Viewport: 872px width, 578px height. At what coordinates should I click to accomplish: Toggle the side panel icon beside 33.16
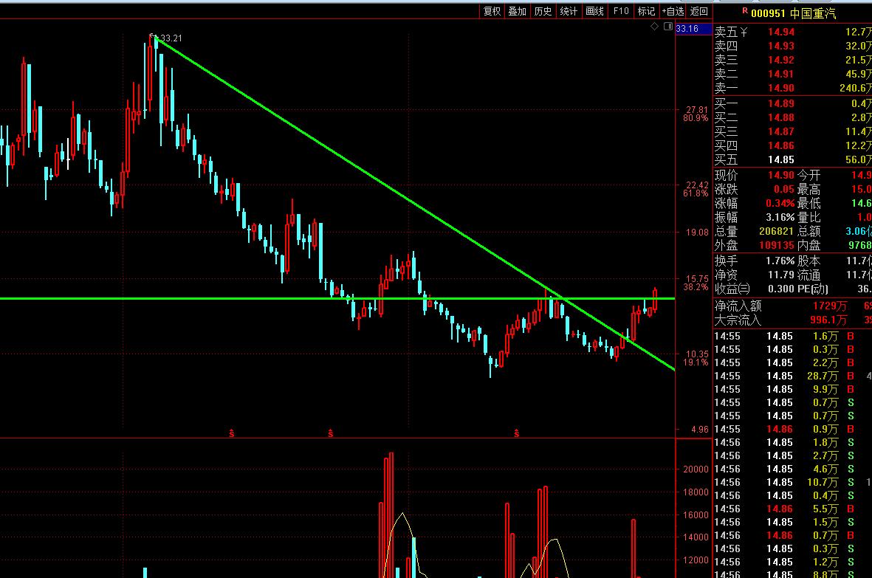coord(668,27)
